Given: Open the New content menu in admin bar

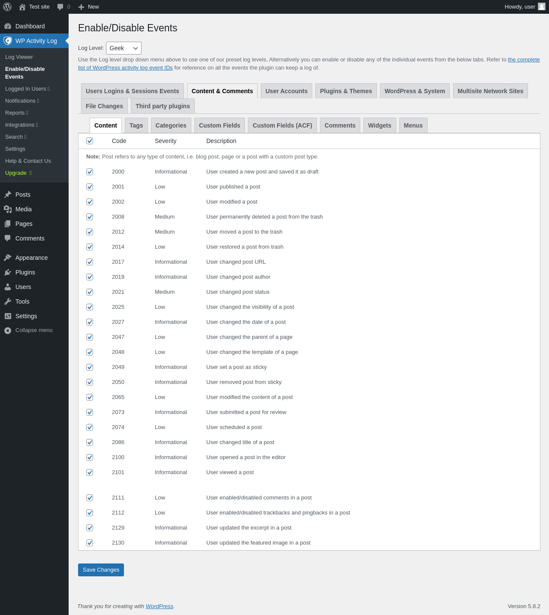Looking at the screenshot, I should click(x=89, y=7).
